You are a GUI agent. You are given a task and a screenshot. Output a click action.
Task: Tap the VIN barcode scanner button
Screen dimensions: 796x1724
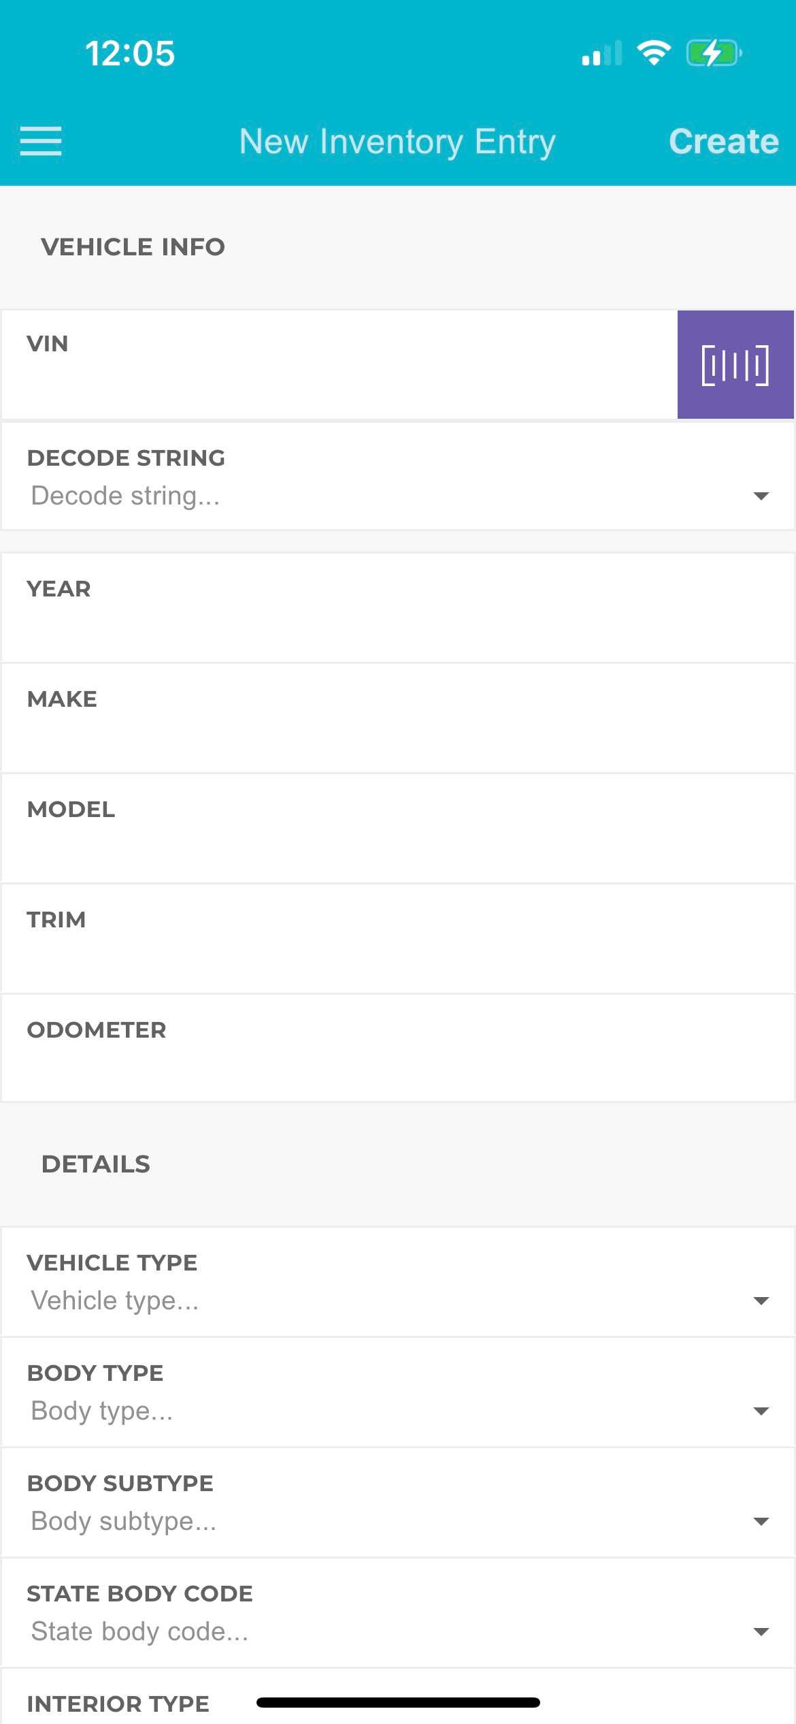735,365
